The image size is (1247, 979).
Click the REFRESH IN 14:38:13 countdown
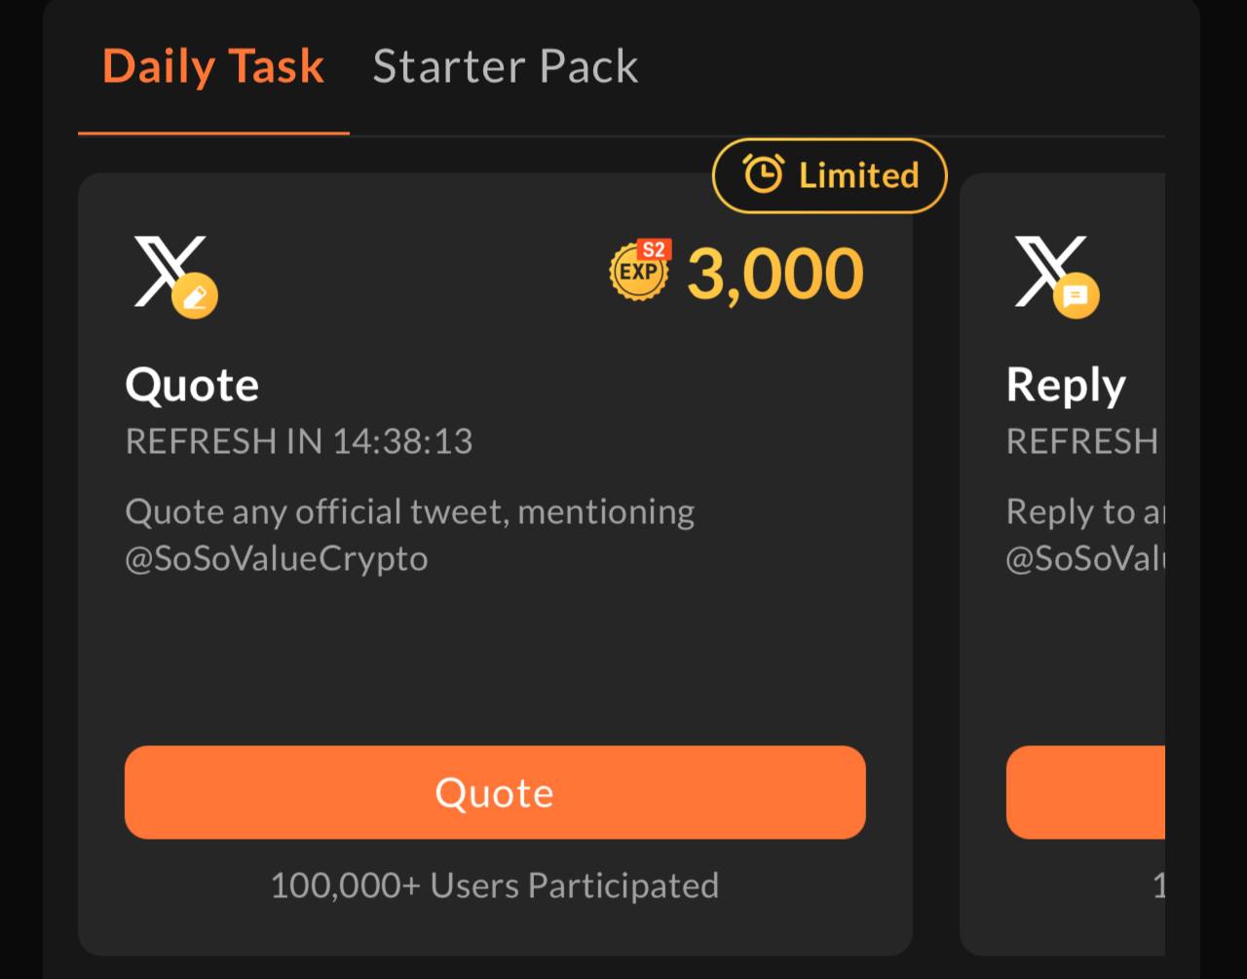click(x=299, y=441)
